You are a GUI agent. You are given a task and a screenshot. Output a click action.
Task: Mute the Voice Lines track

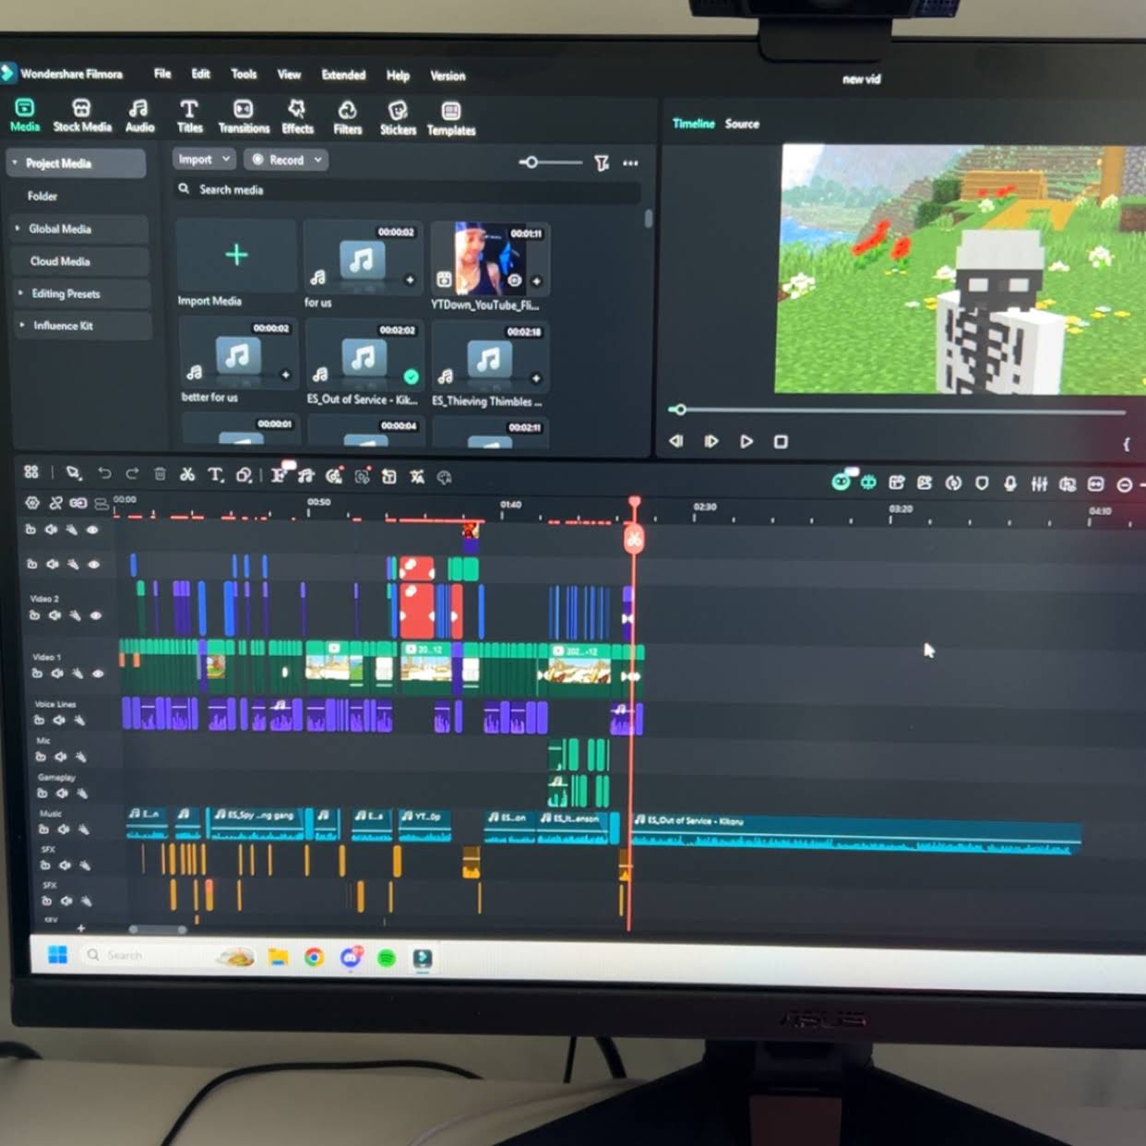tap(59, 720)
